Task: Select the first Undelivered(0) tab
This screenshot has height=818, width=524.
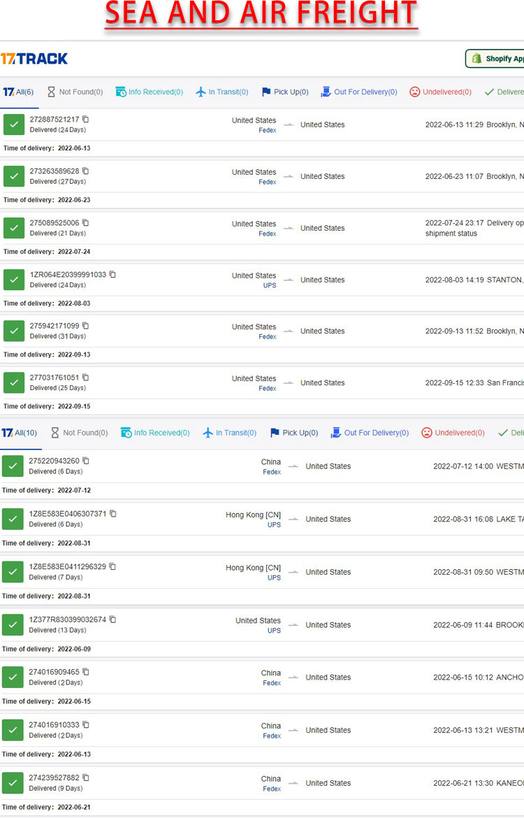Action: click(441, 92)
